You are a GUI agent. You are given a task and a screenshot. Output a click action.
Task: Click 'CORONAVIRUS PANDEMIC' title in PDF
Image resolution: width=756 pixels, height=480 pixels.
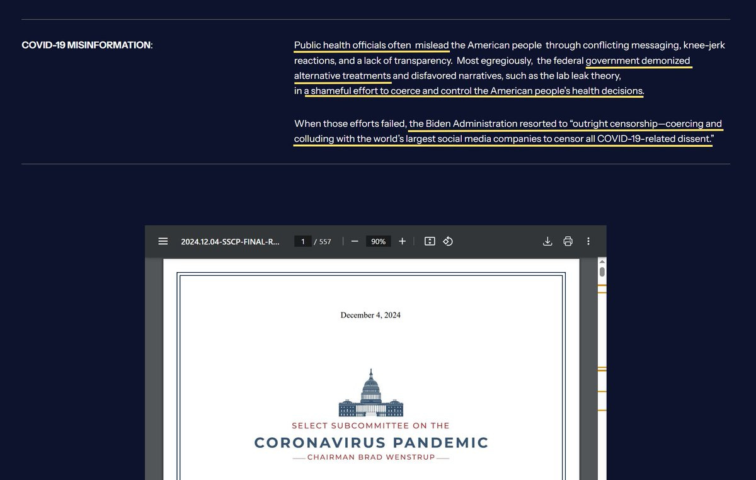371,443
